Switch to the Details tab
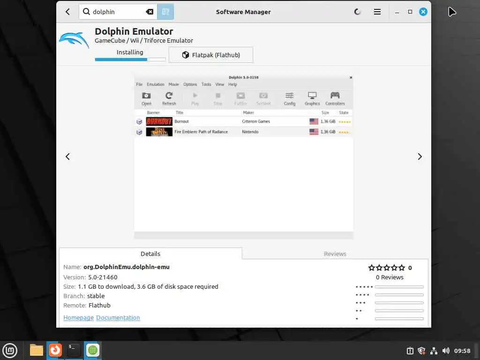 coord(150,254)
